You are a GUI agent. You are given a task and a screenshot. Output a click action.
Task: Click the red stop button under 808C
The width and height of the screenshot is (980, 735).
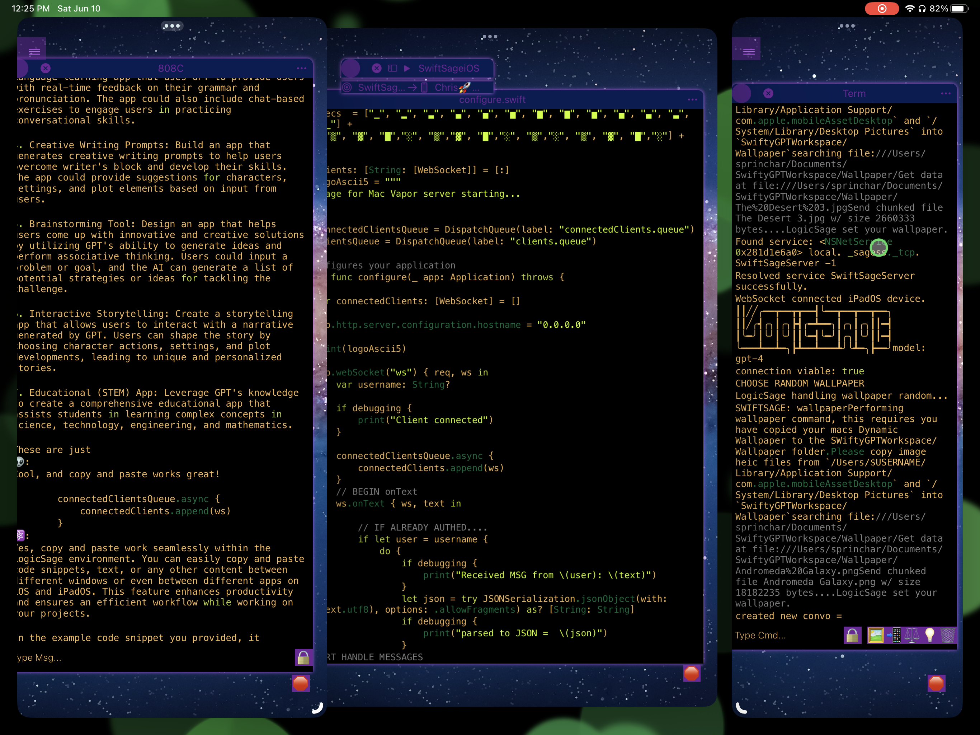click(300, 683)
